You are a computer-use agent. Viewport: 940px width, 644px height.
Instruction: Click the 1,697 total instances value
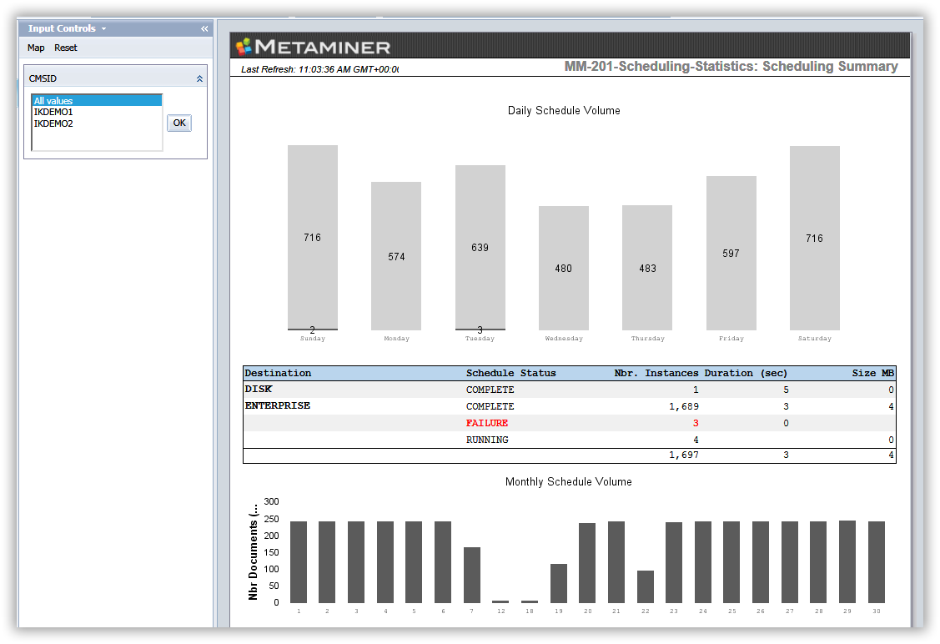[x=684, y=455]
